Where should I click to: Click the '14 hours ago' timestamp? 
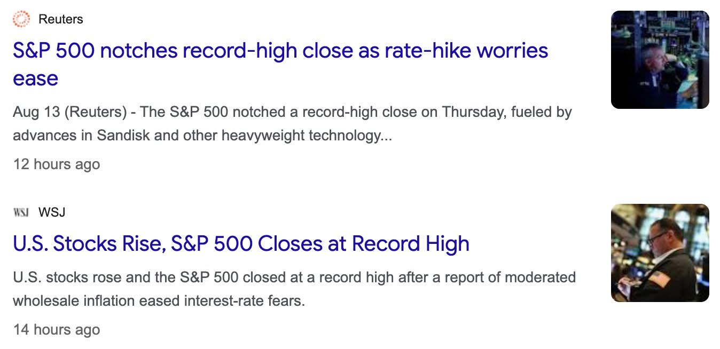[x=57, y=329]
